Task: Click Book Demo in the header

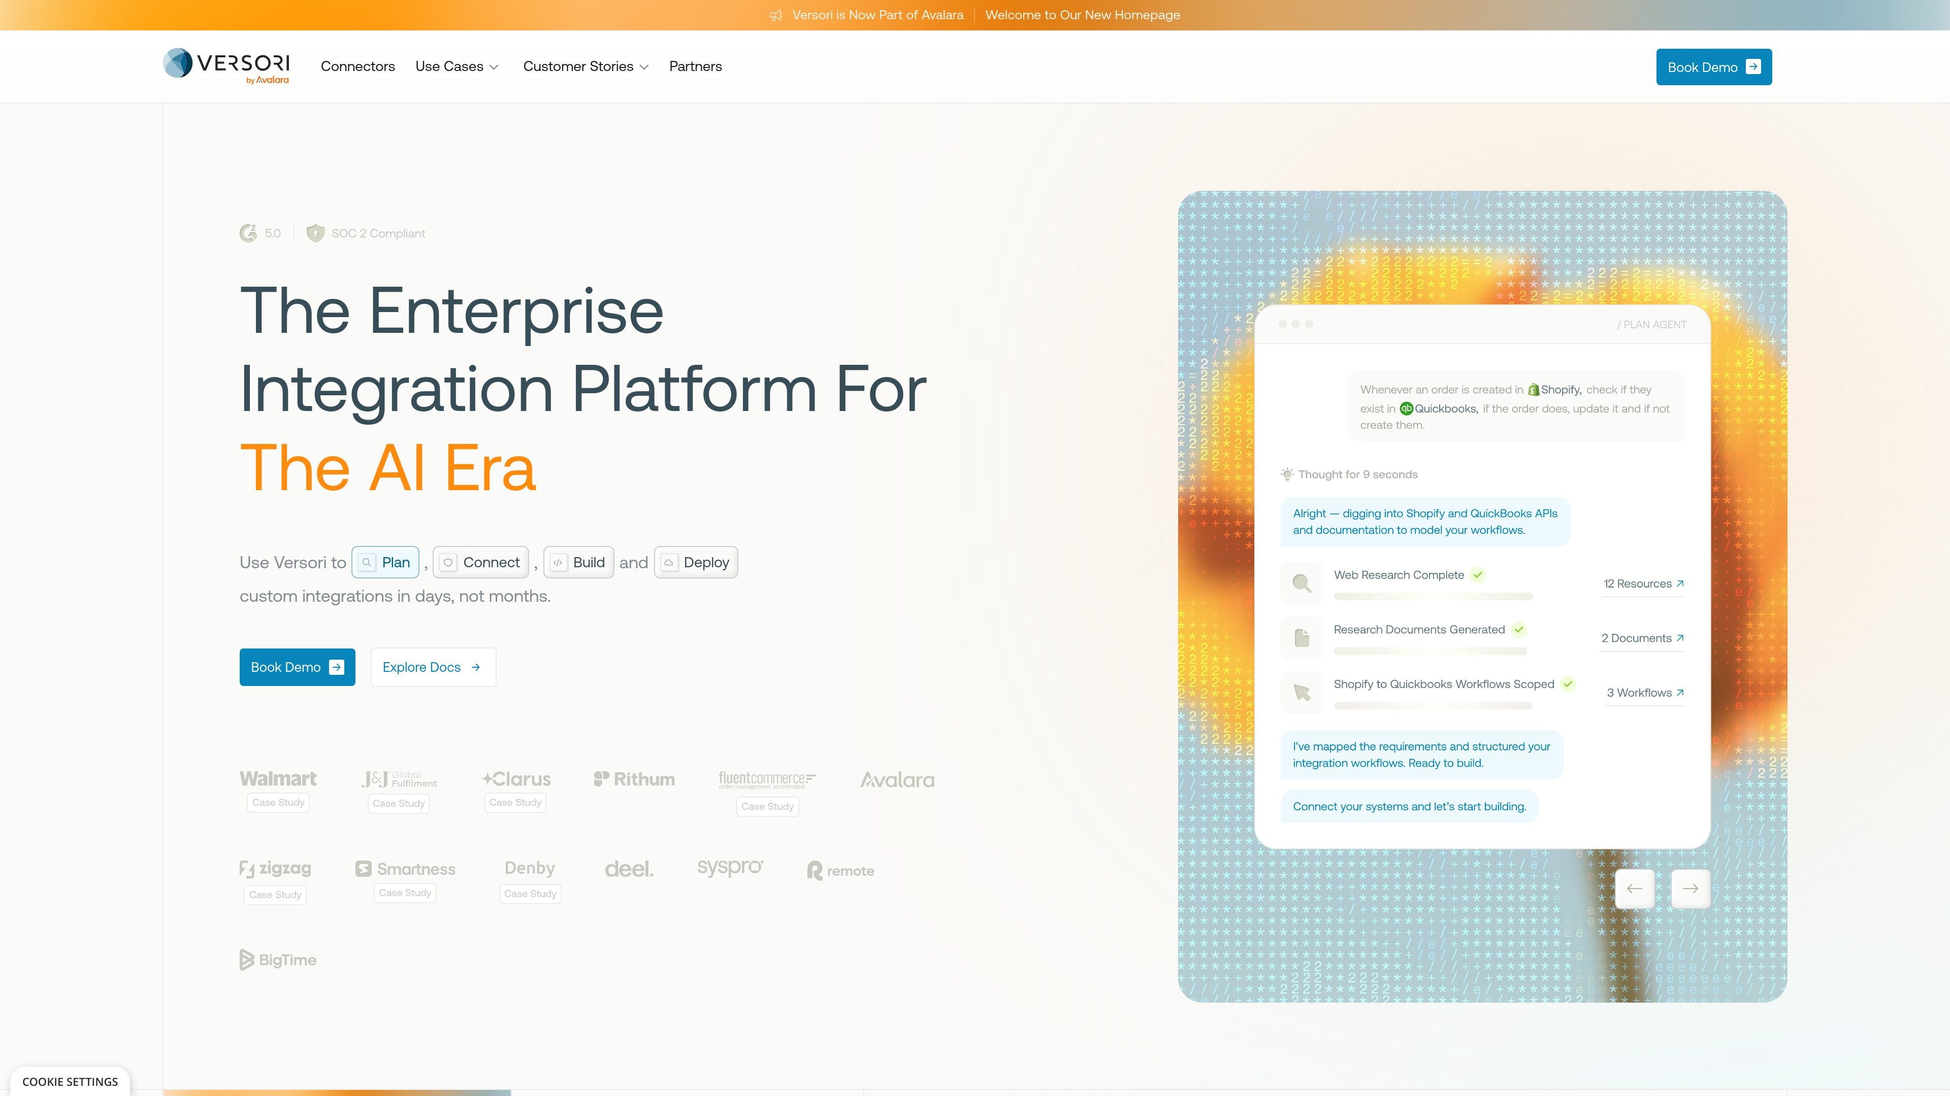Action: point(1714,67)
